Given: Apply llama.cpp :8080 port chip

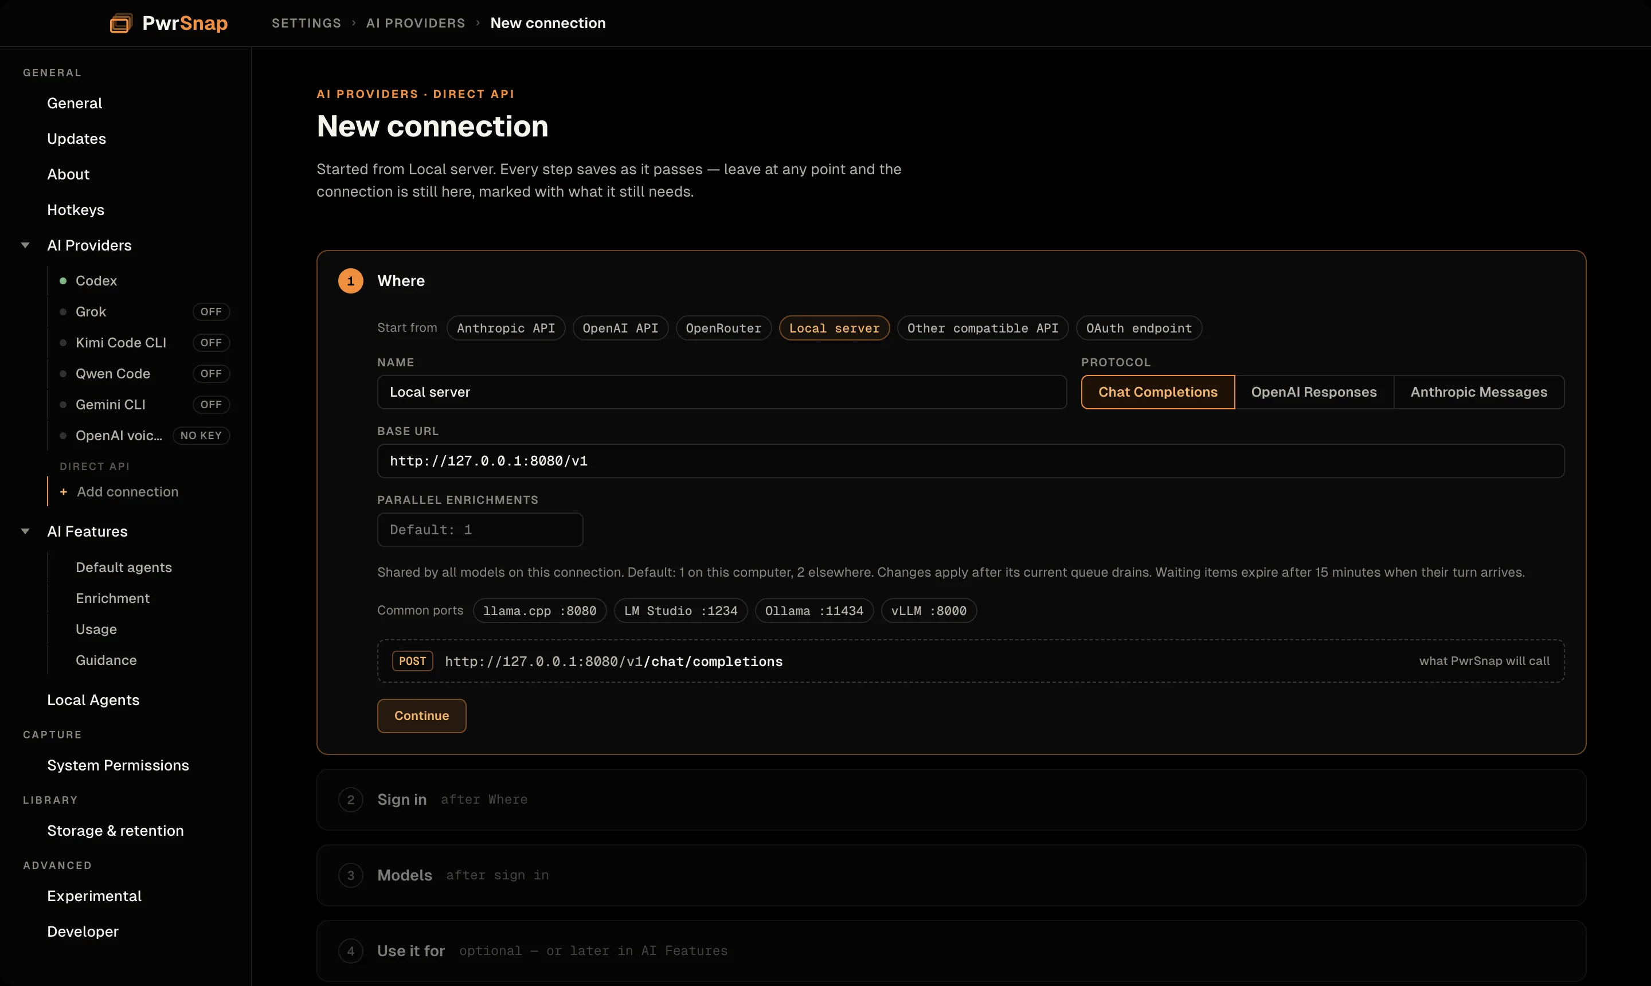Looking at the screenshot, I should click(x=539, y=611).
